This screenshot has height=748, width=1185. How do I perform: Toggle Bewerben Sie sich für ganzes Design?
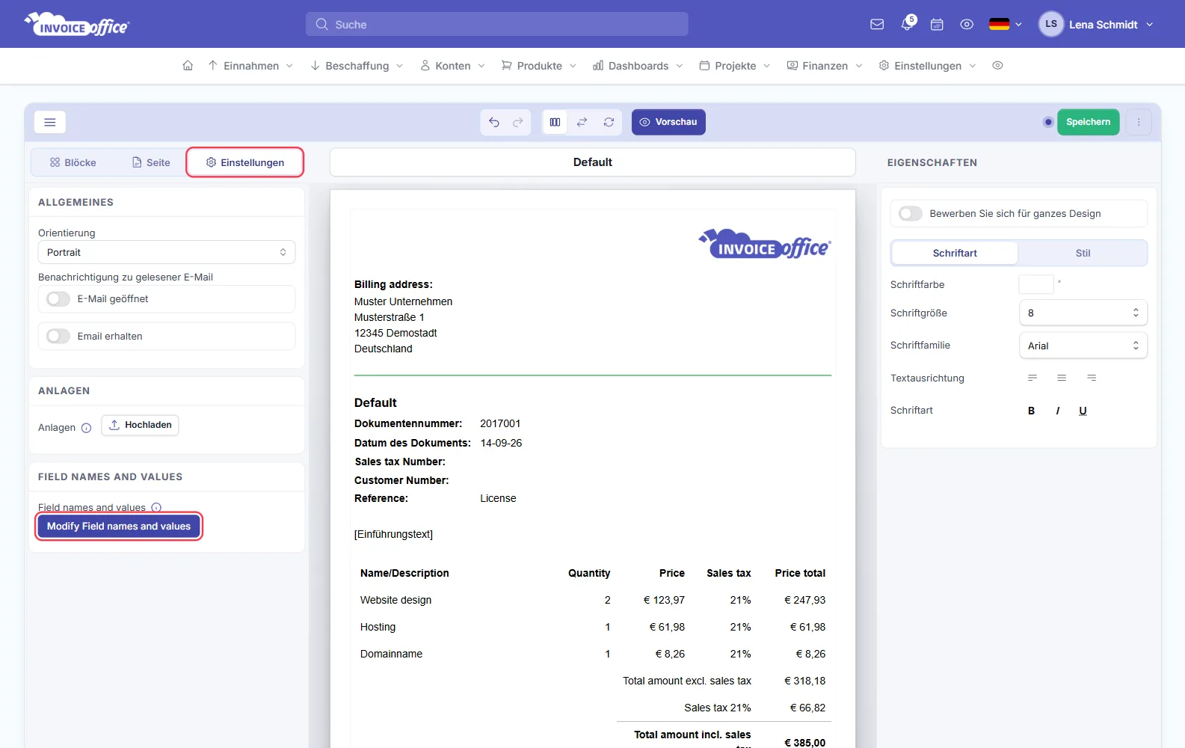[x=911, y=214]
